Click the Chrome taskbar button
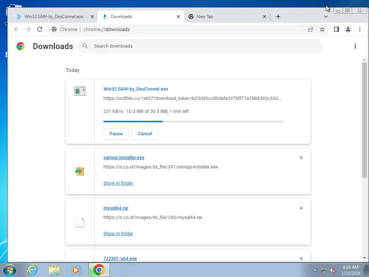 coord(99,270)
